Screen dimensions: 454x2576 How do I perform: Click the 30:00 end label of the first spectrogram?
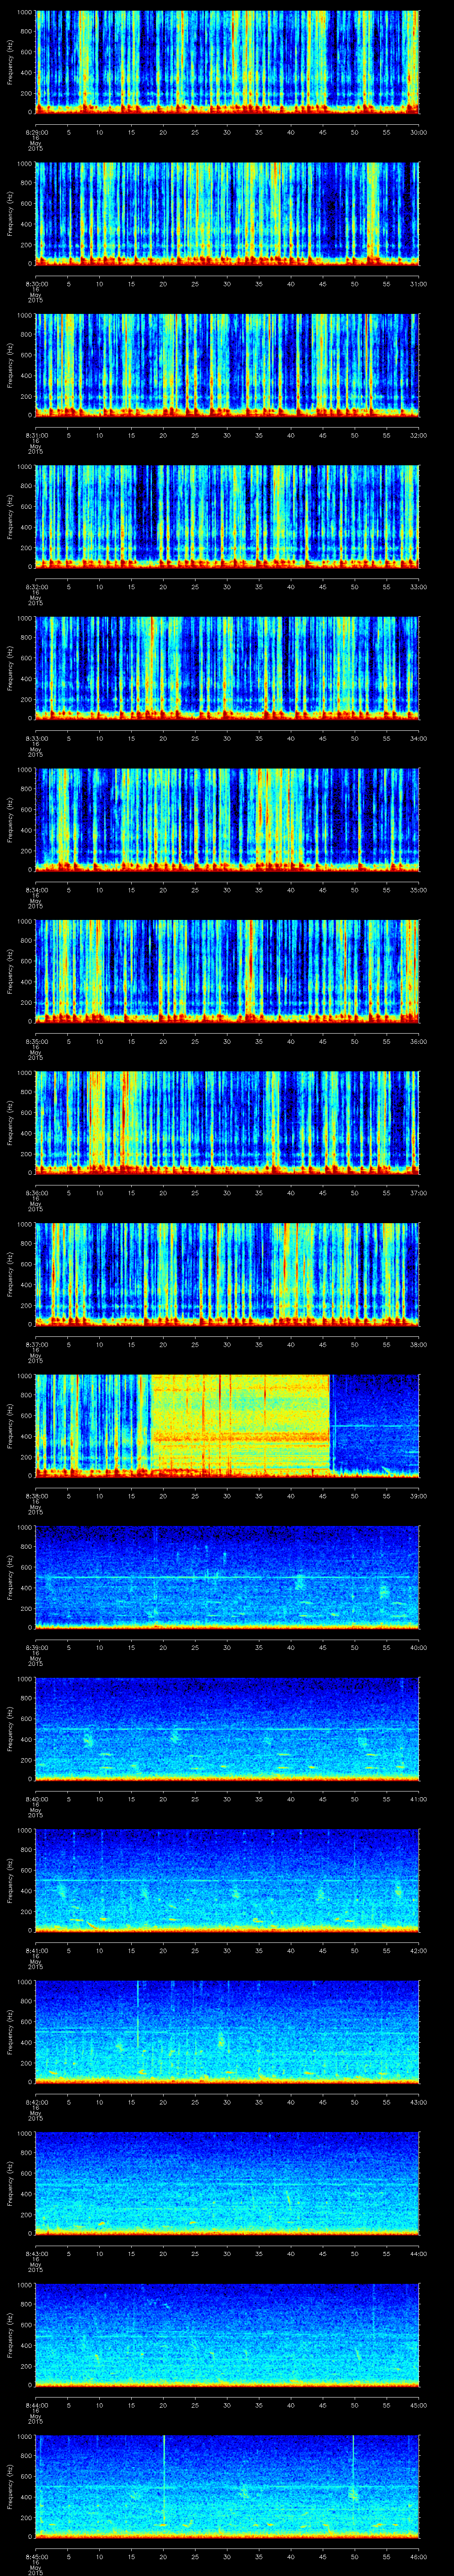click(x=418, y=132)
